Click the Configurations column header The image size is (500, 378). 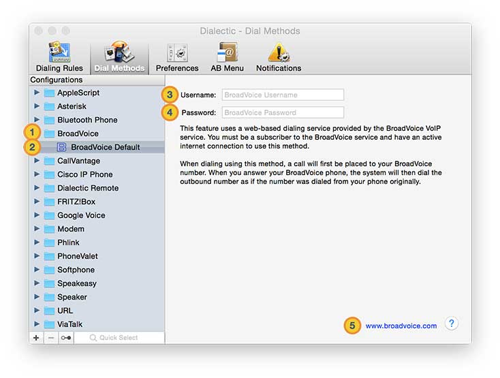[97, 80]
